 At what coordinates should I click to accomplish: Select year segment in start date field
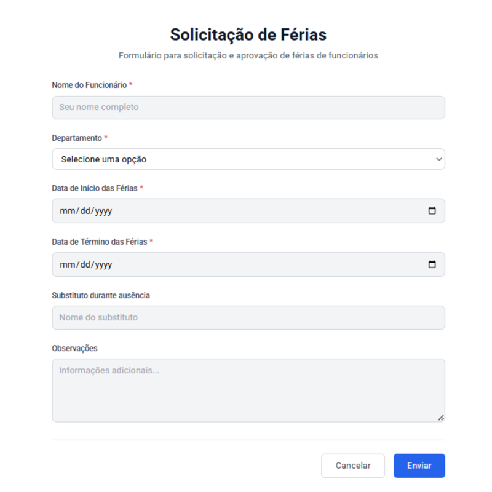[x=103, y=211]
